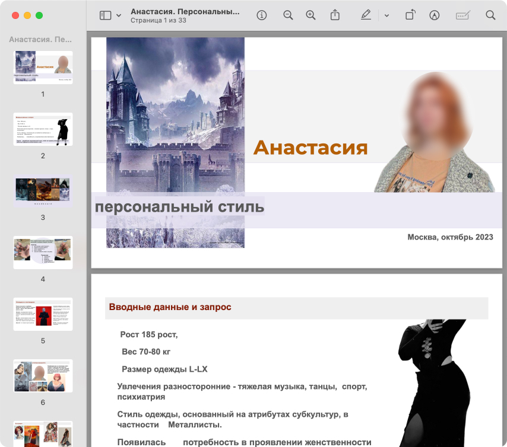Open search in the document

[x=490, y=15]
